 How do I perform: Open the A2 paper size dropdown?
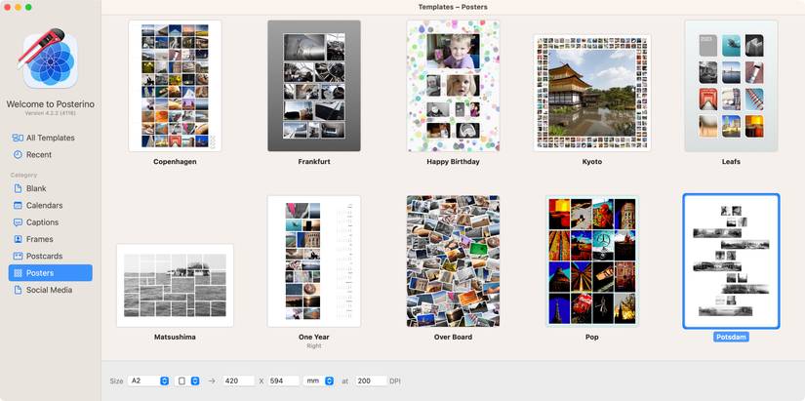[x=148, y=381]
